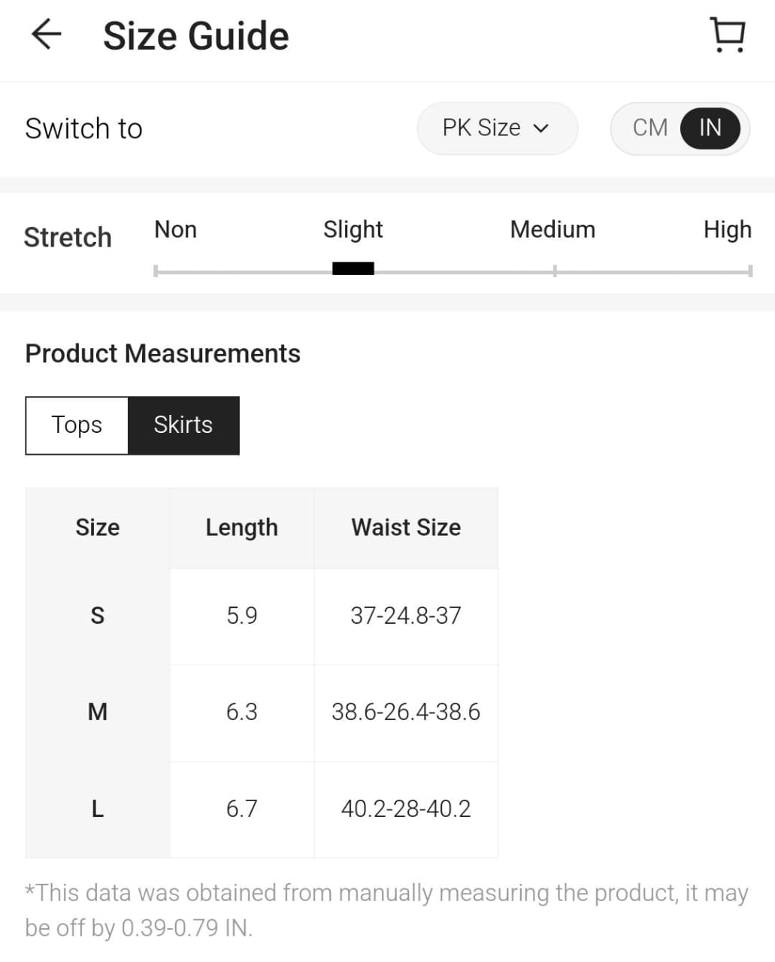The image size is (775, 962).
Task: Select the Skirts tab
Action: pos(183,425)
